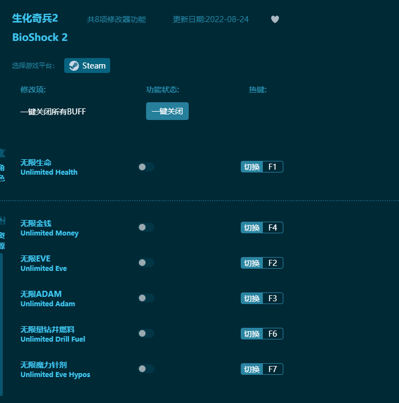Click the Unlimited Eve Hypos label
399x403 pixels.
[x=55, y=375]
